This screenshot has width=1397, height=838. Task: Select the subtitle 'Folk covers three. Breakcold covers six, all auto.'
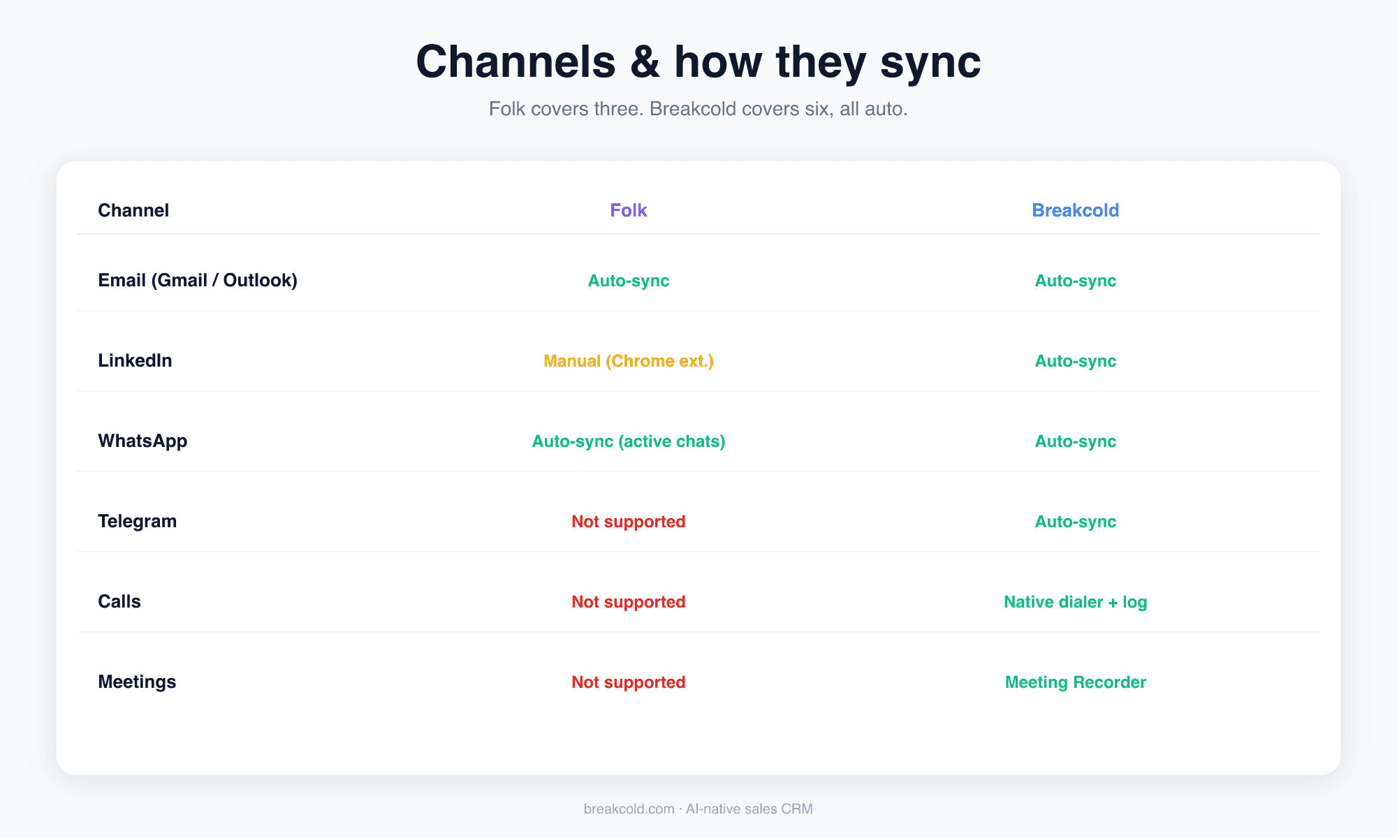coord(698,109)
